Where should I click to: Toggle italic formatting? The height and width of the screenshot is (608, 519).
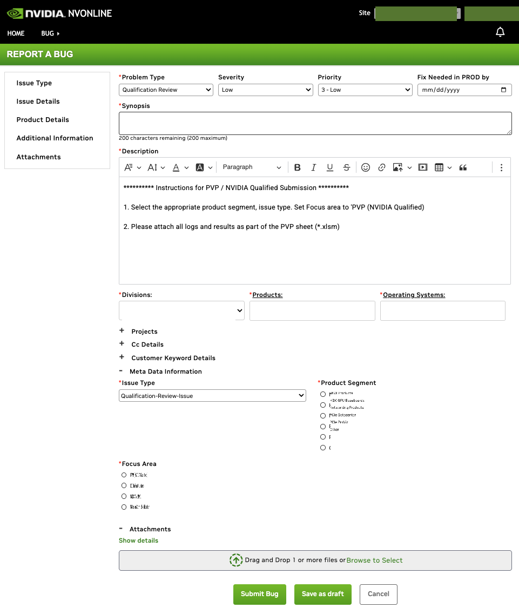[x=313, y=167]
